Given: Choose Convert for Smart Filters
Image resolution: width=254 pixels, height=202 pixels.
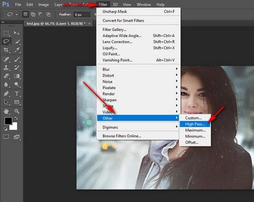Looking at the screenshot, I should click(139, 21).
